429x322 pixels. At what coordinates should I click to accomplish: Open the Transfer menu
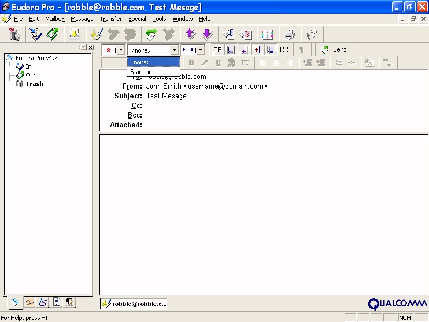(x=111, y=19)
